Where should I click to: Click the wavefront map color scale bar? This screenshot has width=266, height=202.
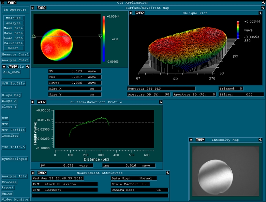coord(104,38)
